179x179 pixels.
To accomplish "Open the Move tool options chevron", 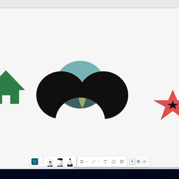I will pyautogui.click(x=40, y=162).
